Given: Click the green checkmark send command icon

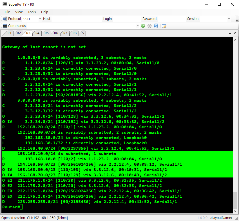Looking at the screenshot, I should tap(143, 26).
